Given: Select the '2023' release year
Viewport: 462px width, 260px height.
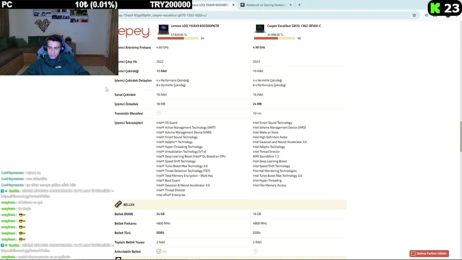Looking at the screenshot, I should click(256, 62).
